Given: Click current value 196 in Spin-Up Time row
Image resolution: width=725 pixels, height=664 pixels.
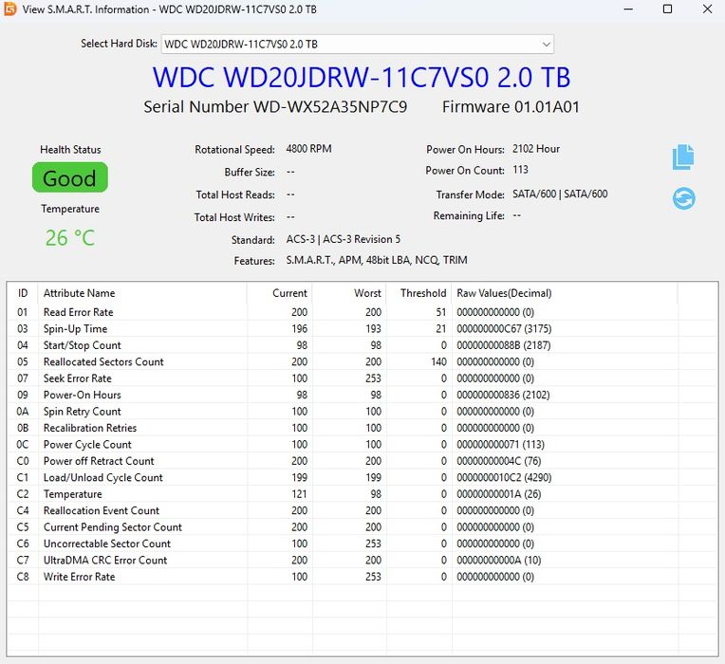Looking at the screenshot, I should tap(299, 329).
